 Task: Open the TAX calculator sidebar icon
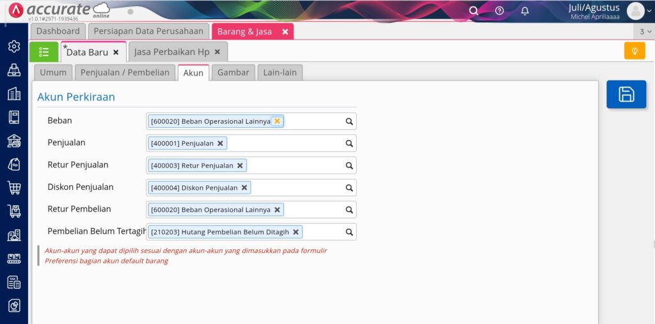coord(14,282)
